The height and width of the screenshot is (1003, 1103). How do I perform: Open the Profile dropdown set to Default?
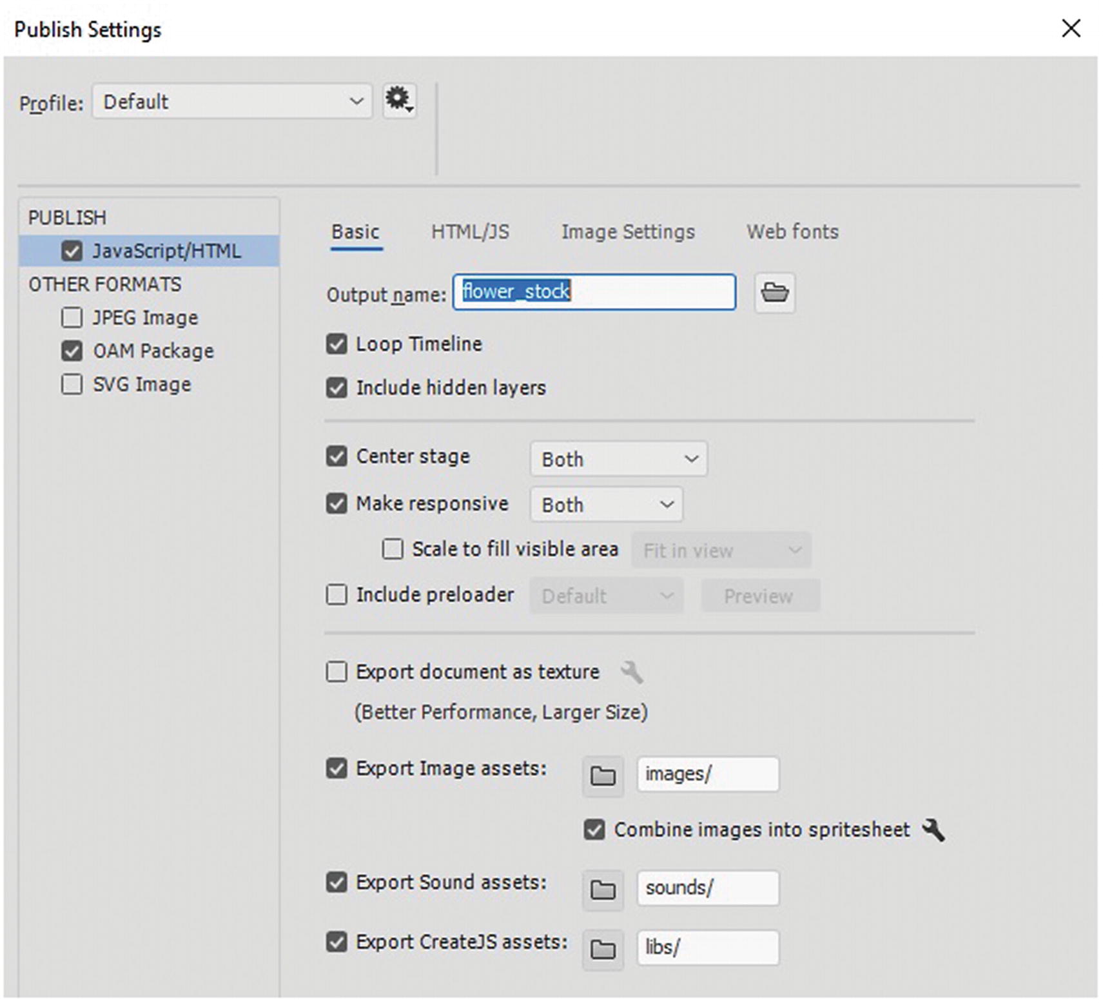click(x=232, y=102)
